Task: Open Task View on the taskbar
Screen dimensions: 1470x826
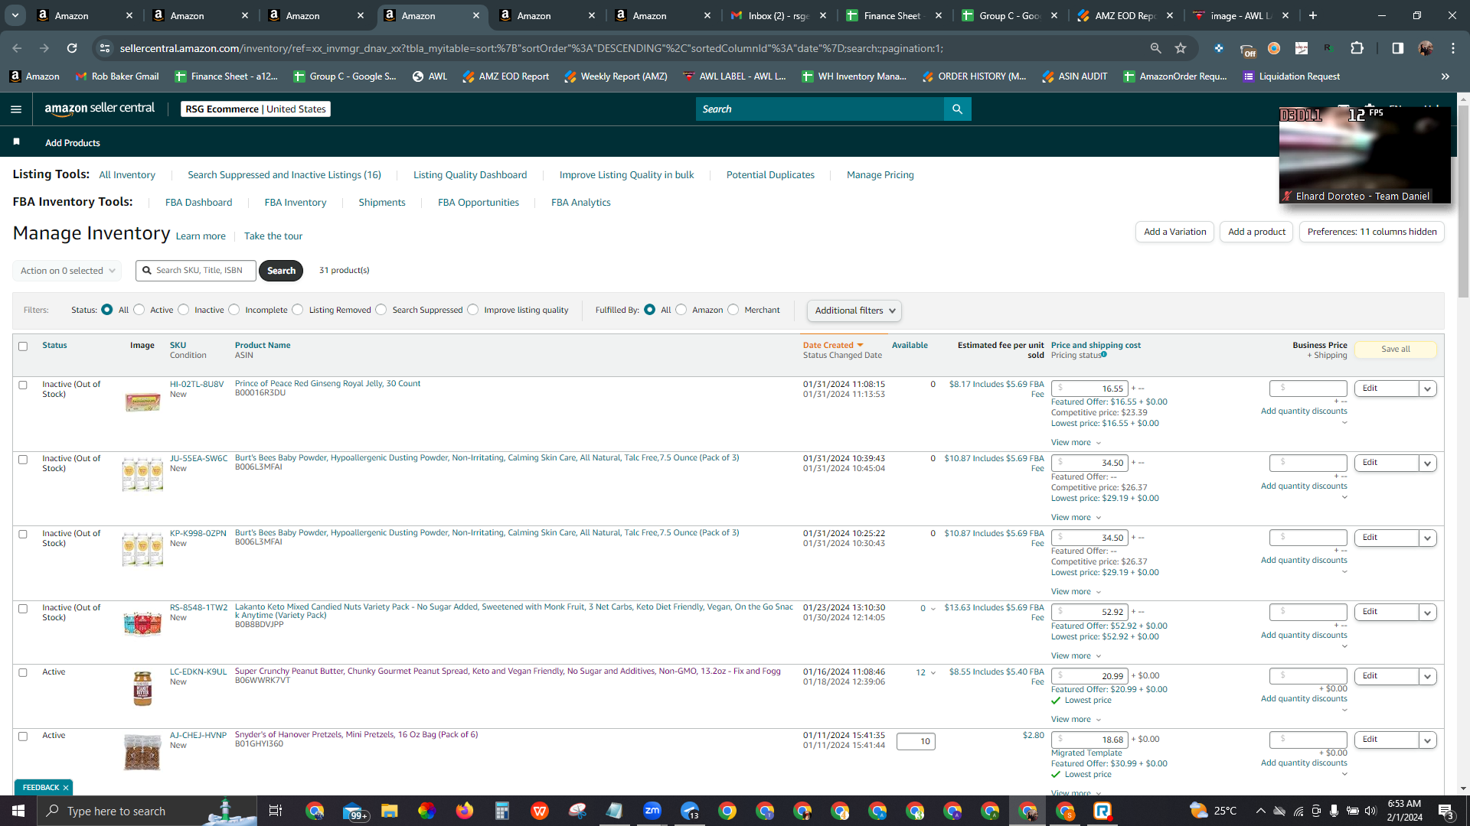Action: pyautogui.click(x=276, y=811)
